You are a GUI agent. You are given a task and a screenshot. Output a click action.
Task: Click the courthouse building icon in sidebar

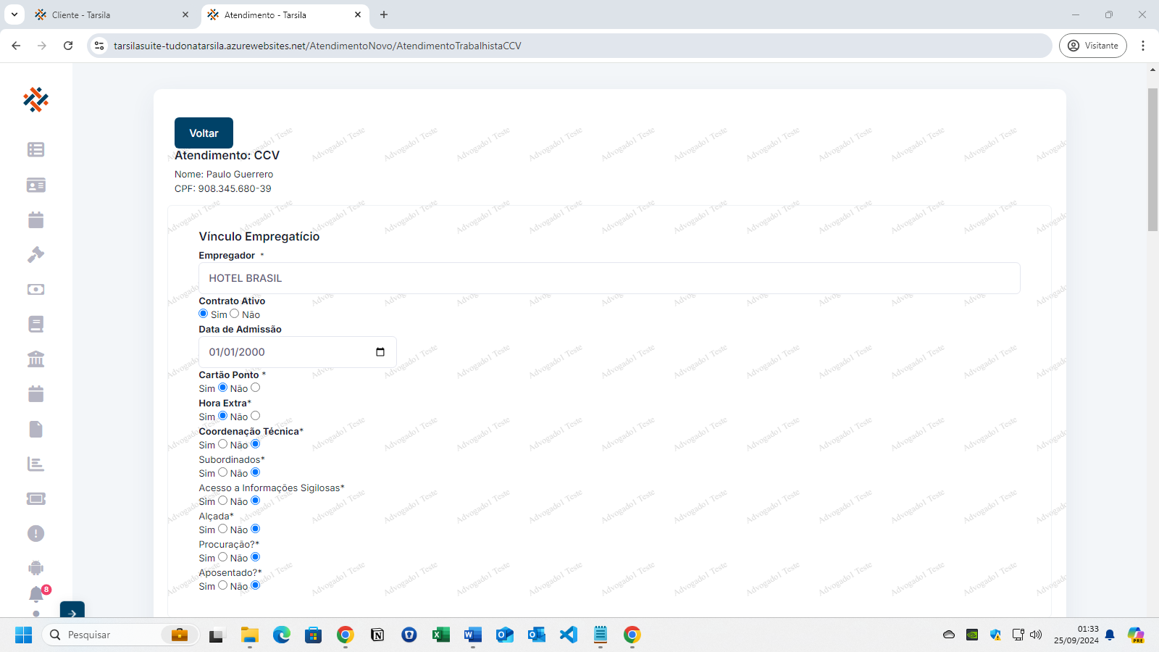[x=35, y=359]
